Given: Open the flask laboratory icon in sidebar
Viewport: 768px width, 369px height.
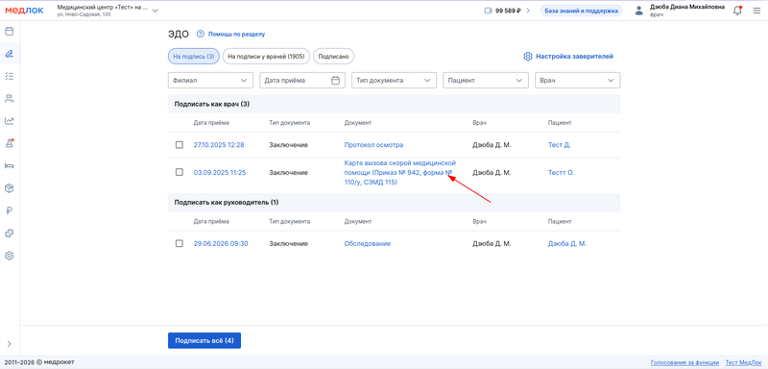Looking at the screenshot, I should [x=9, y=143].
